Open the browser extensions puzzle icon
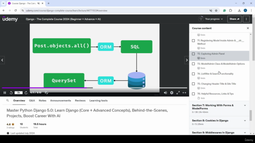The height and width of the screenshot is (143, 255). (x=231, y=11)
